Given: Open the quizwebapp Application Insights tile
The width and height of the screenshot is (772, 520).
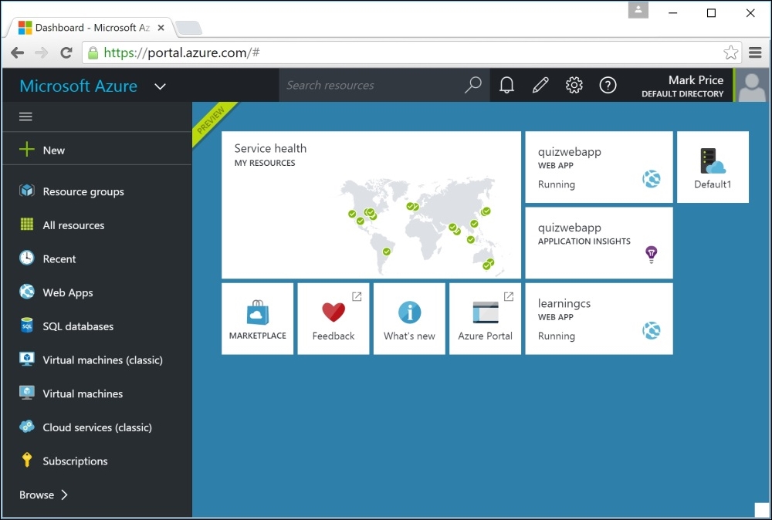Looking at the screenshot, I should (x=599, y=243).
